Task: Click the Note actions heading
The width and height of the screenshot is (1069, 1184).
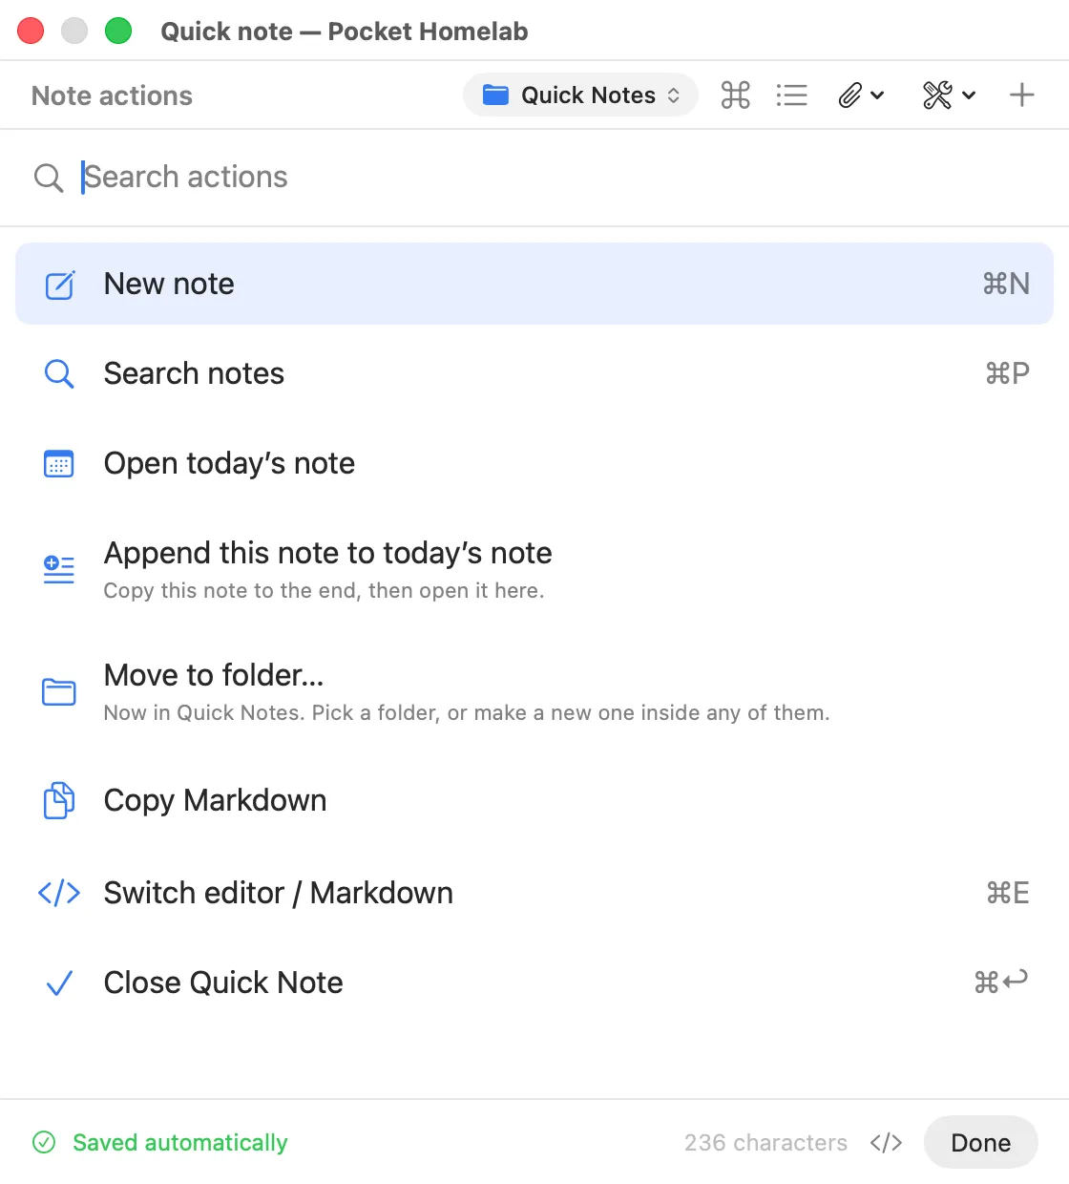Action: [112, 95]
